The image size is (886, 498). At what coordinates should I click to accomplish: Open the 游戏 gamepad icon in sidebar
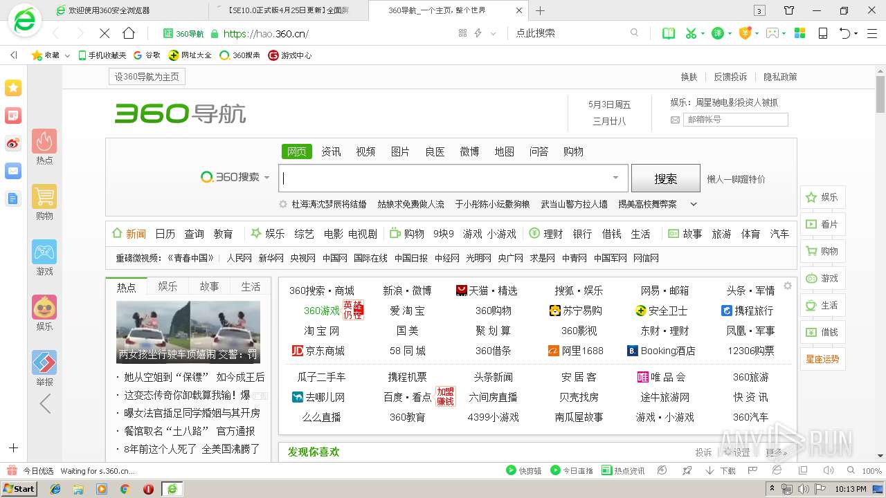(x=44, y=252)
